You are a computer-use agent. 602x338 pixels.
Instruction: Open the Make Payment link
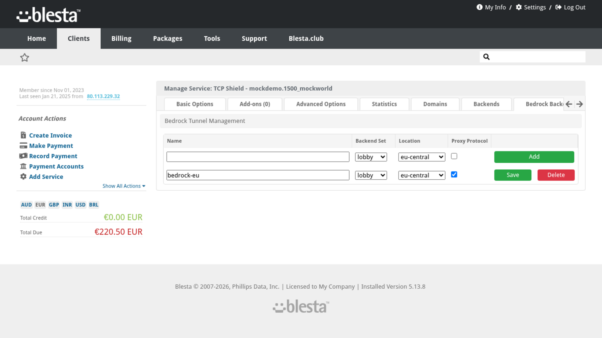[x=51, y=146]
